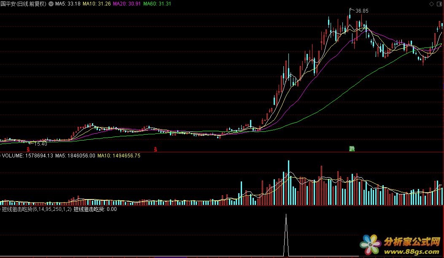This screenshot has height=258, width=444.
Task: Click the diamond icon at top right
Action: click(431, 4)
